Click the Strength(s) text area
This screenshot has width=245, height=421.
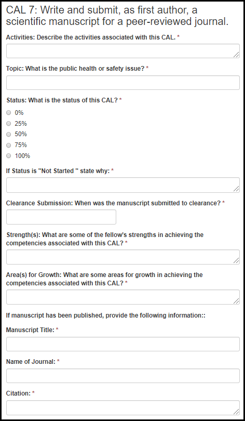(x=123, y=257)
